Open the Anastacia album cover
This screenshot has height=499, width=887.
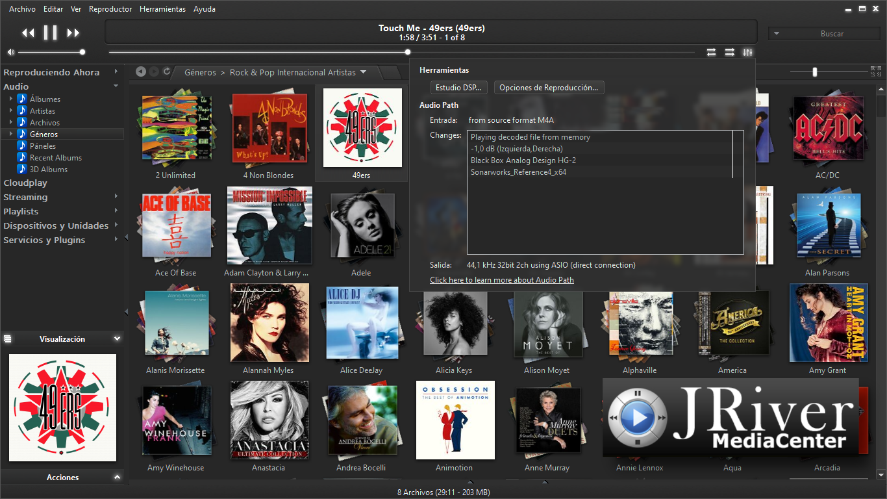click(269, 420)
